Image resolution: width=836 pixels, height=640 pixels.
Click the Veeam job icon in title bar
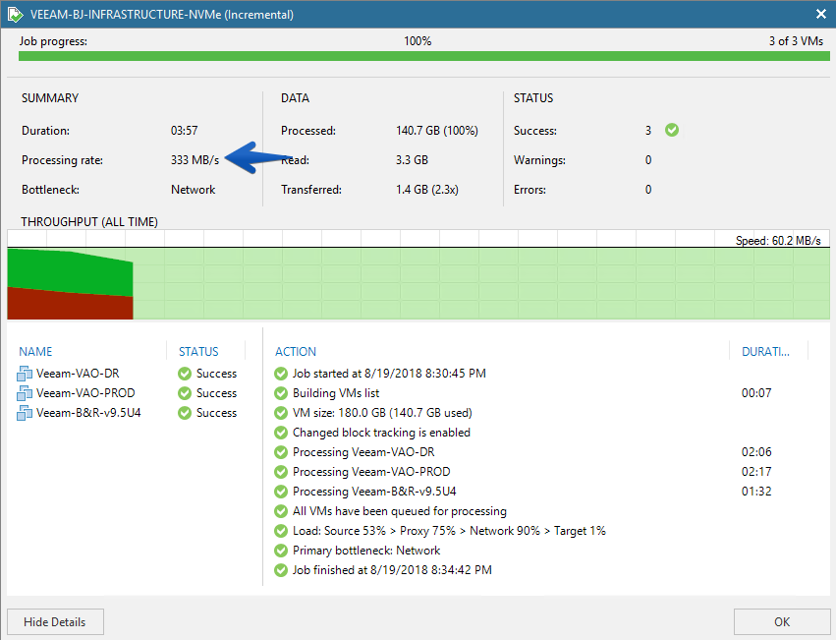point(16,15)
